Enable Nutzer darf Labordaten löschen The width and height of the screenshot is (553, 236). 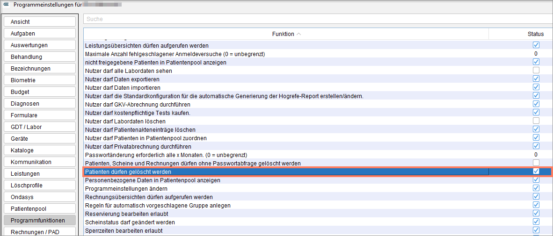[536, 121]
